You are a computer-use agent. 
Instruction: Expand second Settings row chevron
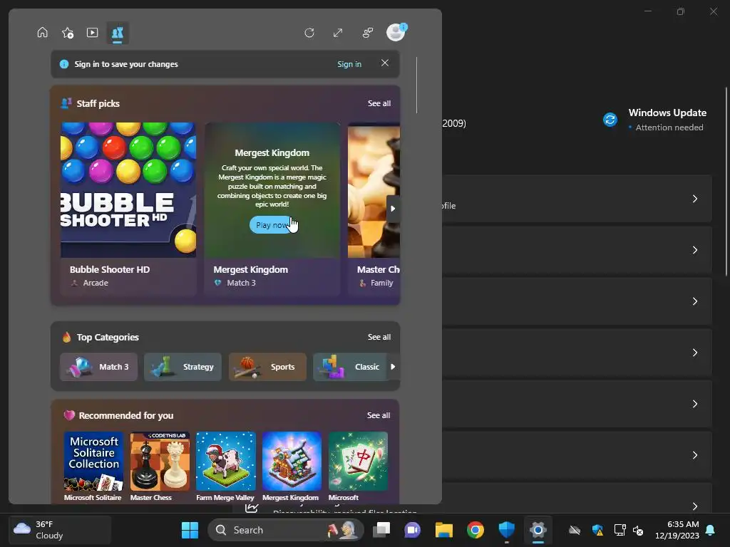(694, 250)
